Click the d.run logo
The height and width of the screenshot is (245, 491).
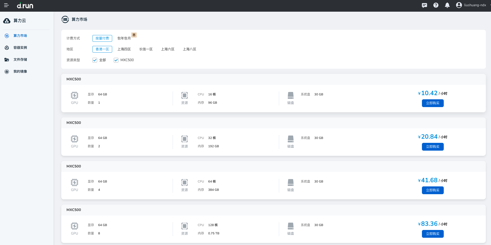[x=25, y=5]
